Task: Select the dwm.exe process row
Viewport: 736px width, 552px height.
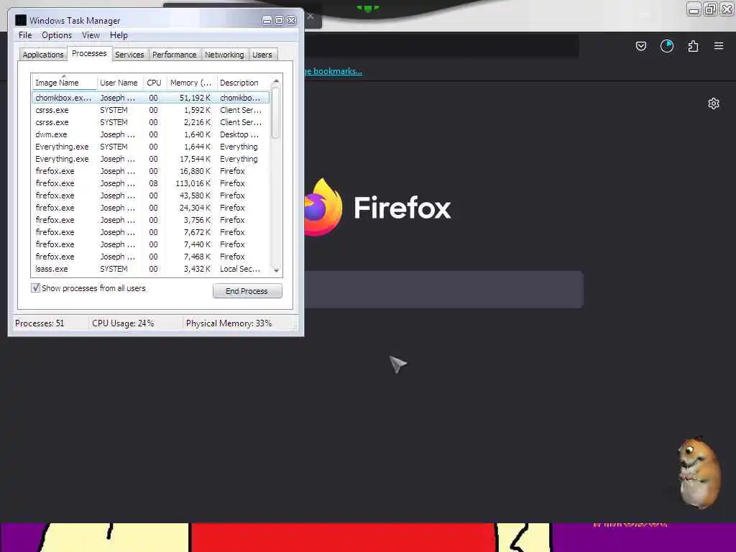Action: (x=151, y=134)
